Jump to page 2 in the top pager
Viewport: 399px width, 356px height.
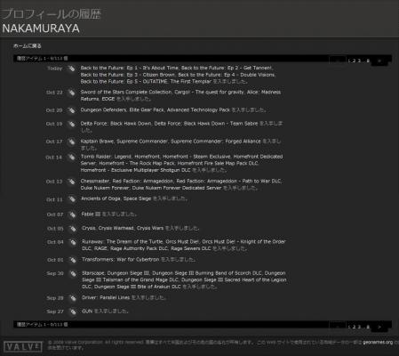354,61
